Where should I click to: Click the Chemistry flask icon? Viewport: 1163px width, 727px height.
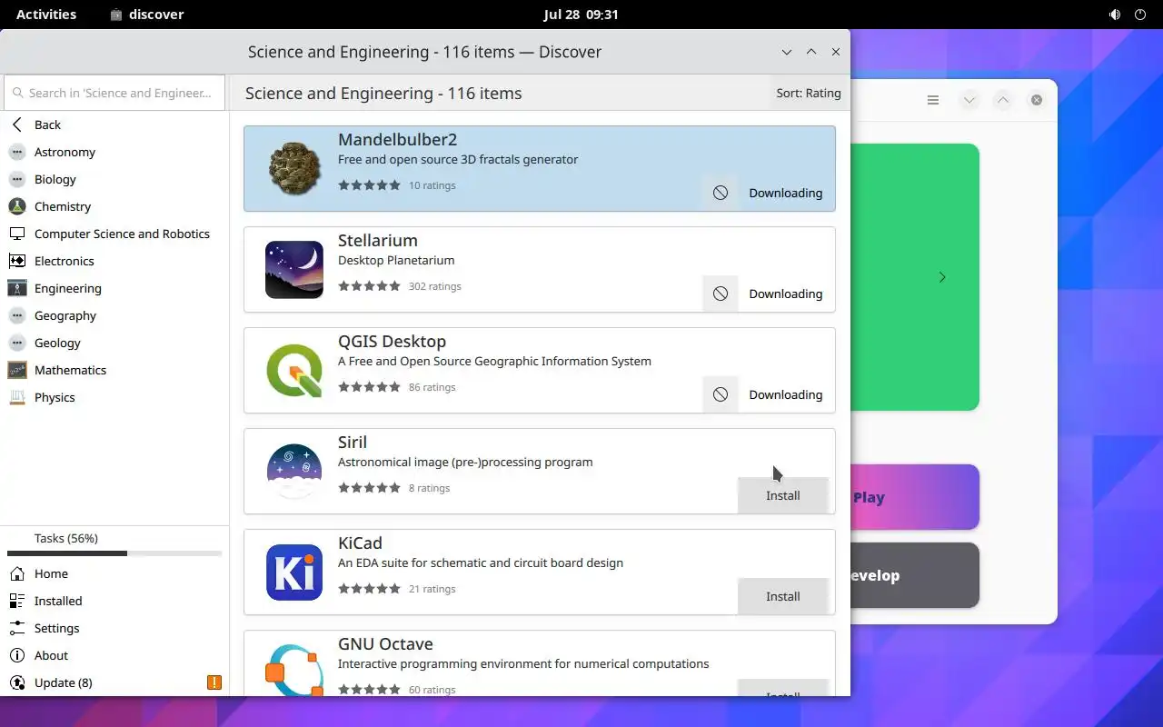tap(17, 206)
